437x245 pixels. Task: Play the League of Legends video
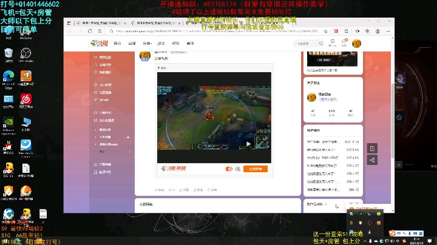coord(248,144)
